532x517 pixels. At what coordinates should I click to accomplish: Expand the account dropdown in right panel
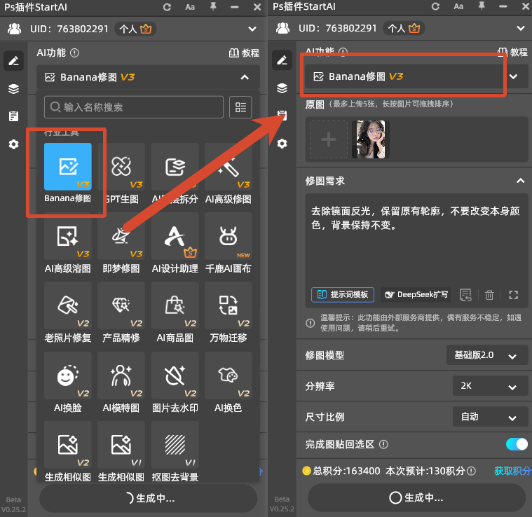click(x=521, y=29)
